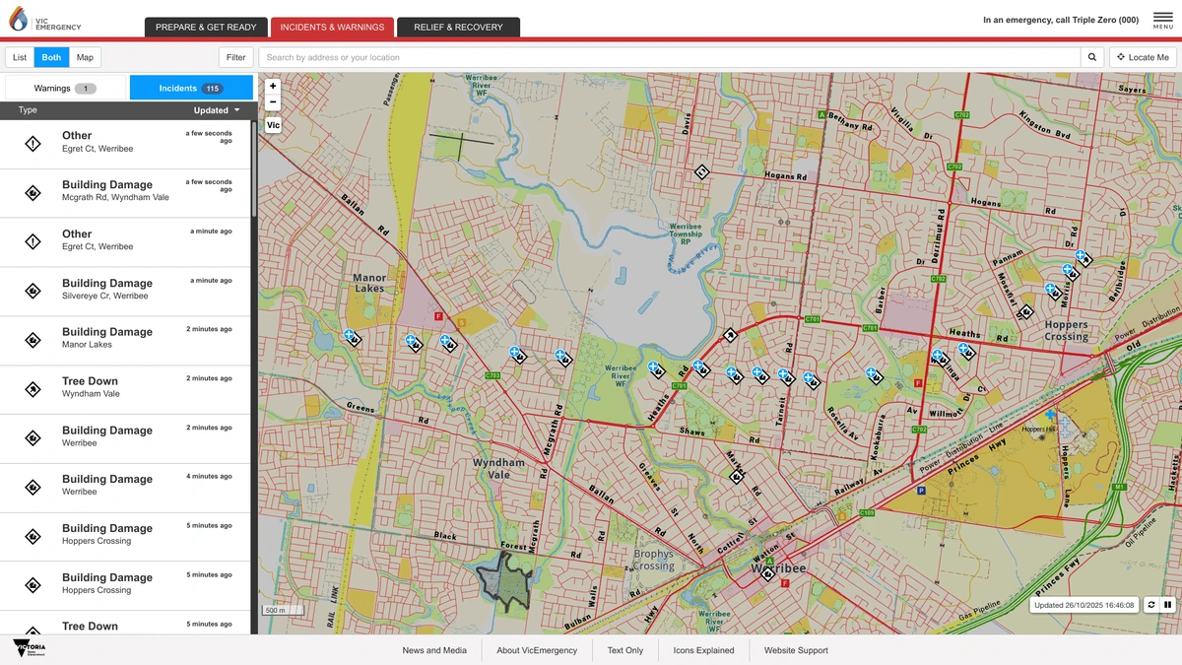Switch view to List only
The height and width of the screenshot is (665, 1182).
click(x=19, y=56)
